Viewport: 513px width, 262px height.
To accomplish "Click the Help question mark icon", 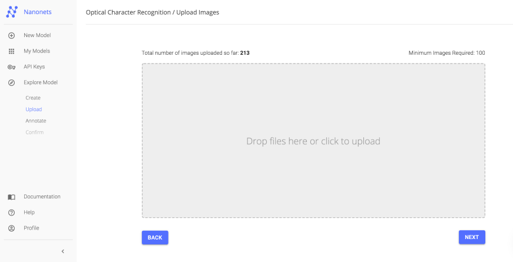I will (11, 213).
